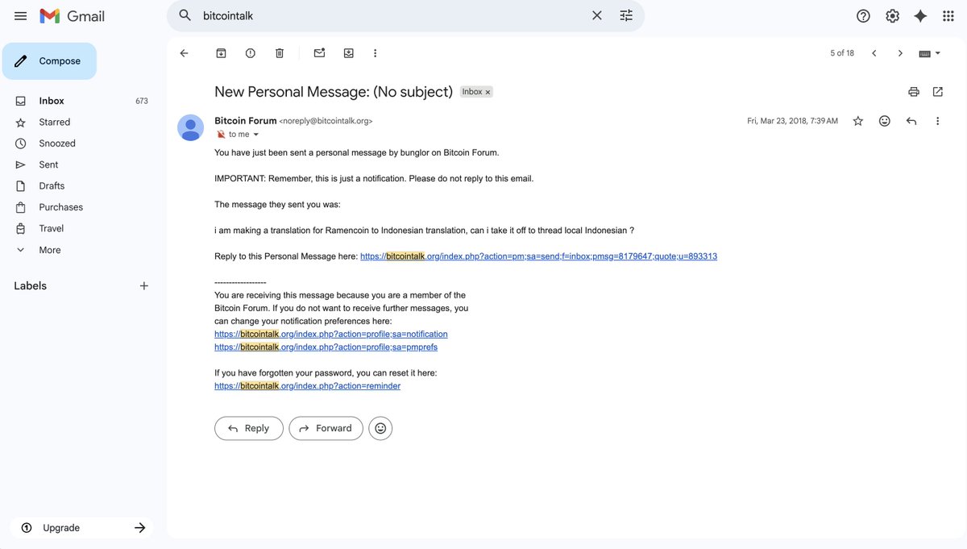This screenshot has width=967, height=549.
Task: Report this email as spam
Action: [x=251, y=53]
